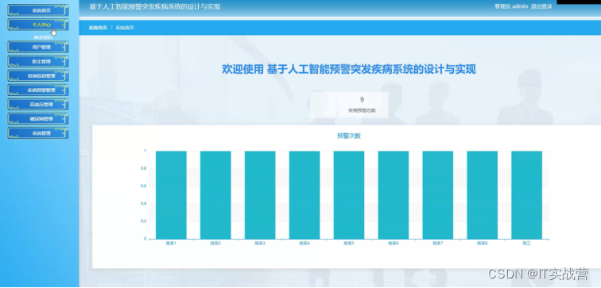This screenshot has width=601, height=288.
Task: Open the 个人中心 sidebar menu
Action: 38,25
